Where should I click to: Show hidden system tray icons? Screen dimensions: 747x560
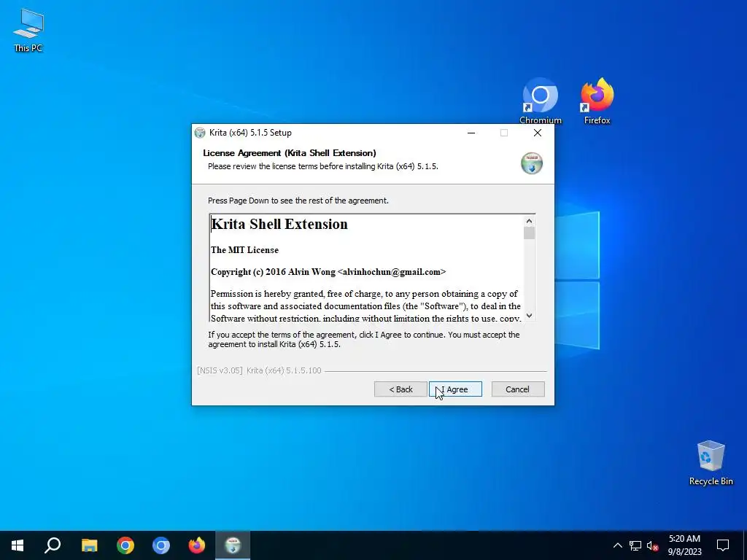617,545
